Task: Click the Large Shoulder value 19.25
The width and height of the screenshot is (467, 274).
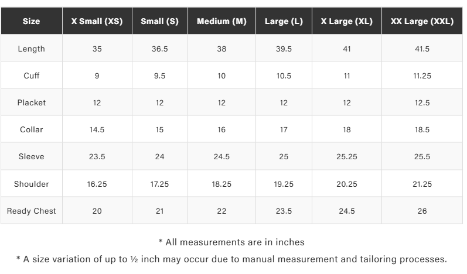Action: pyautogui.click(x=284, y=184)
